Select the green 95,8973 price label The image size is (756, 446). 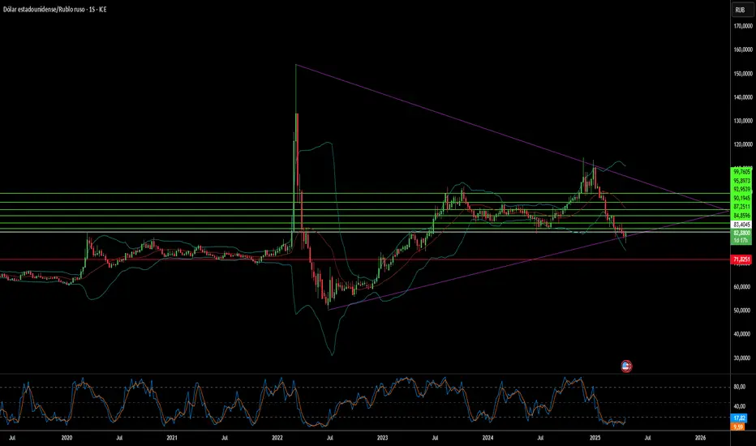coord(741,181)
